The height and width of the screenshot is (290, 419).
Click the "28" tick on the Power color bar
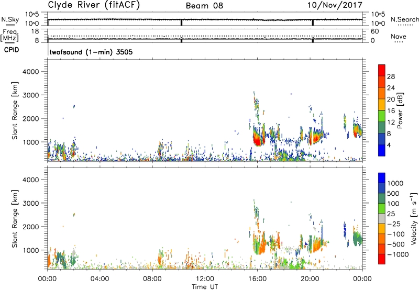pos(391,76)
